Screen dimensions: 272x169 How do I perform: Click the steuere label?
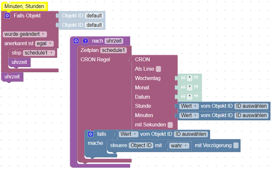coord(119,145)
